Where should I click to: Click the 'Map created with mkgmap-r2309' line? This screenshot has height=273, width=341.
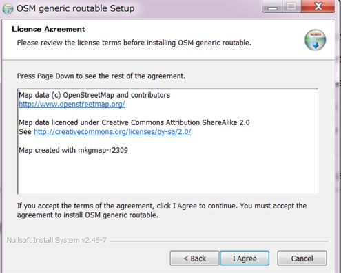pyautogui.click(x=73, y=150)
